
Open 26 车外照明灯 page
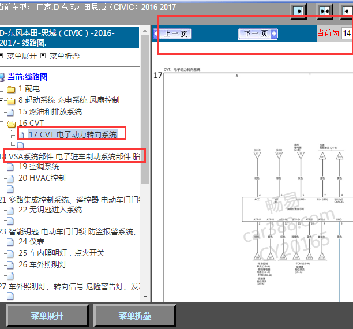[x=43, y=264]
